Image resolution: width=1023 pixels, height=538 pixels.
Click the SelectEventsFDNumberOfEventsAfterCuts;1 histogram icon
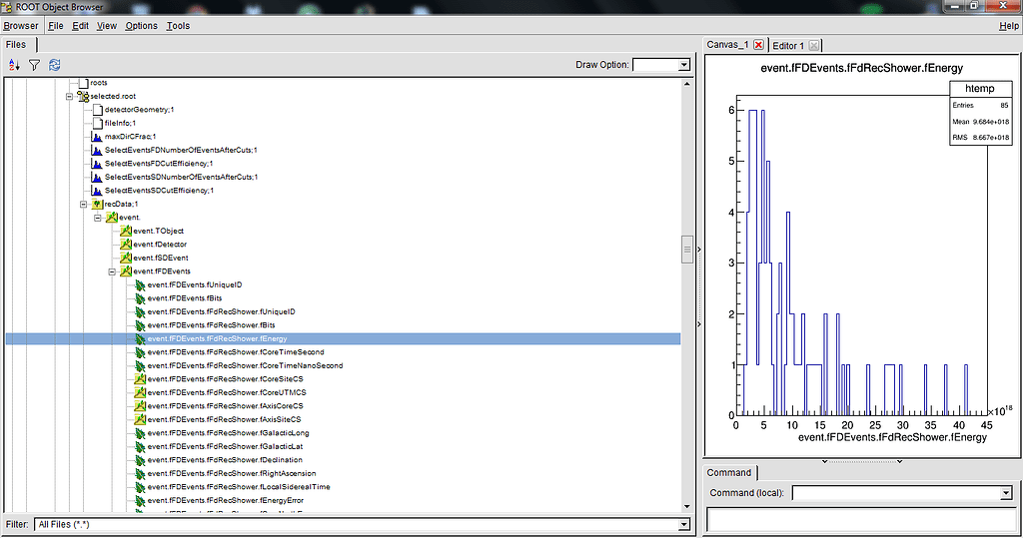click(97, 150)
